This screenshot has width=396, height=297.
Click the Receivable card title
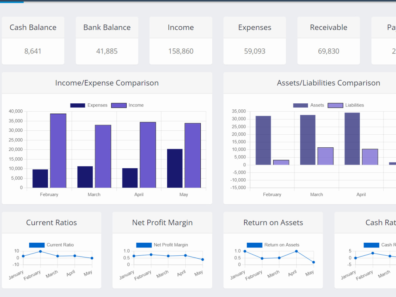pyautogui.click(x=329, y=27)
